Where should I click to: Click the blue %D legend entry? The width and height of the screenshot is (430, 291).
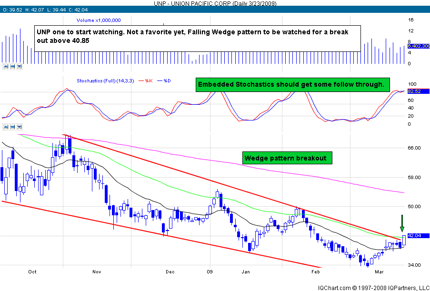(x=163, y=81)
